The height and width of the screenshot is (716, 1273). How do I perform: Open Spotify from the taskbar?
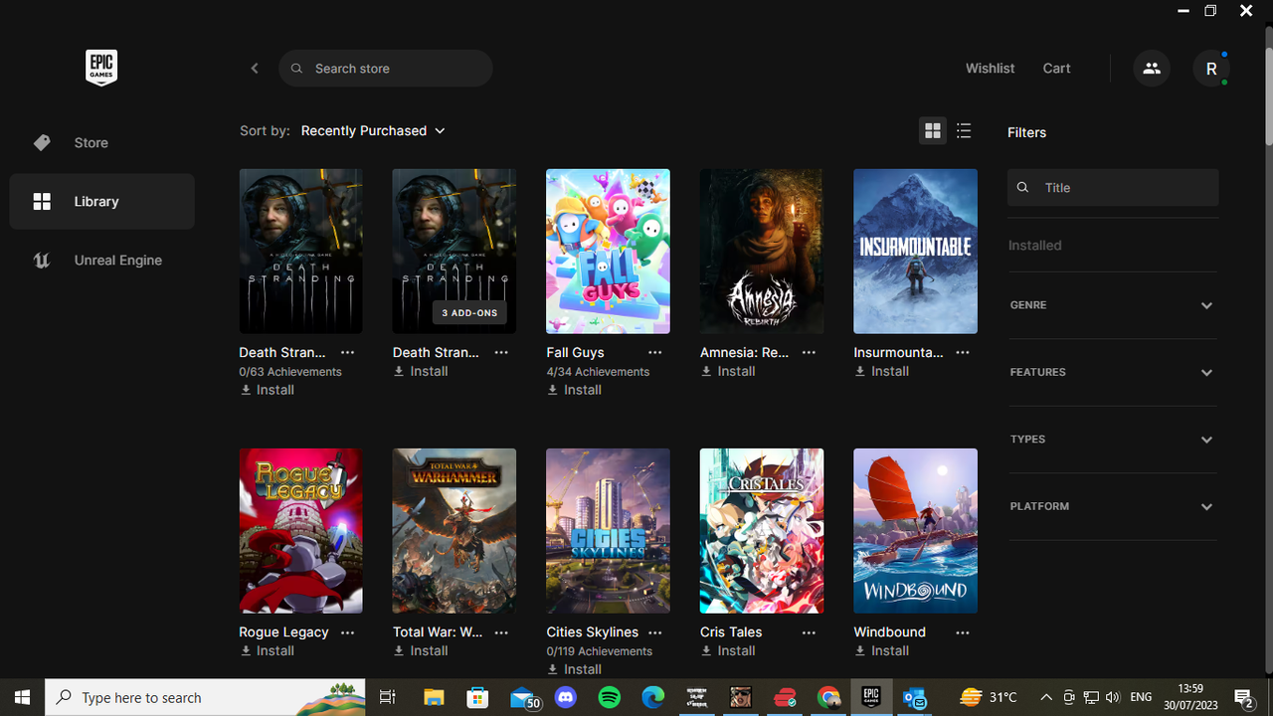pyautogui.click(x=610, y=697)
